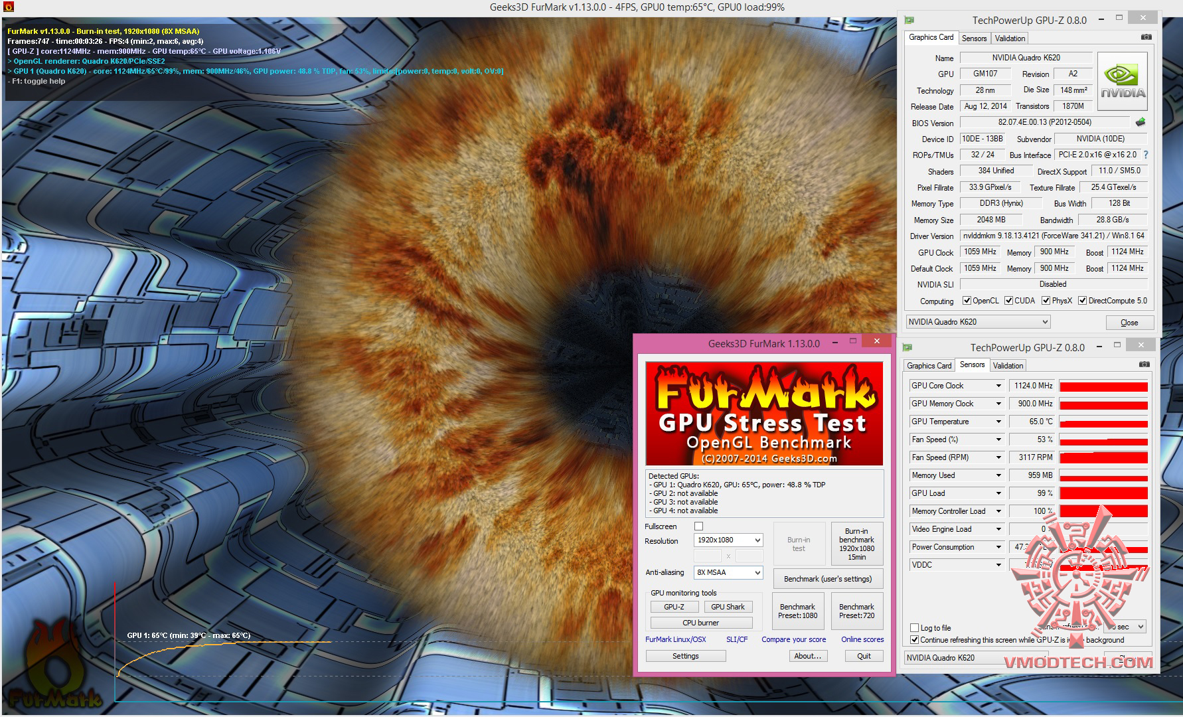The height and width of the screenshot is (717, 1183).
Task: Open Validation tab in GPU-Z Graphics Card window
Action: [x=1010, y=39]
